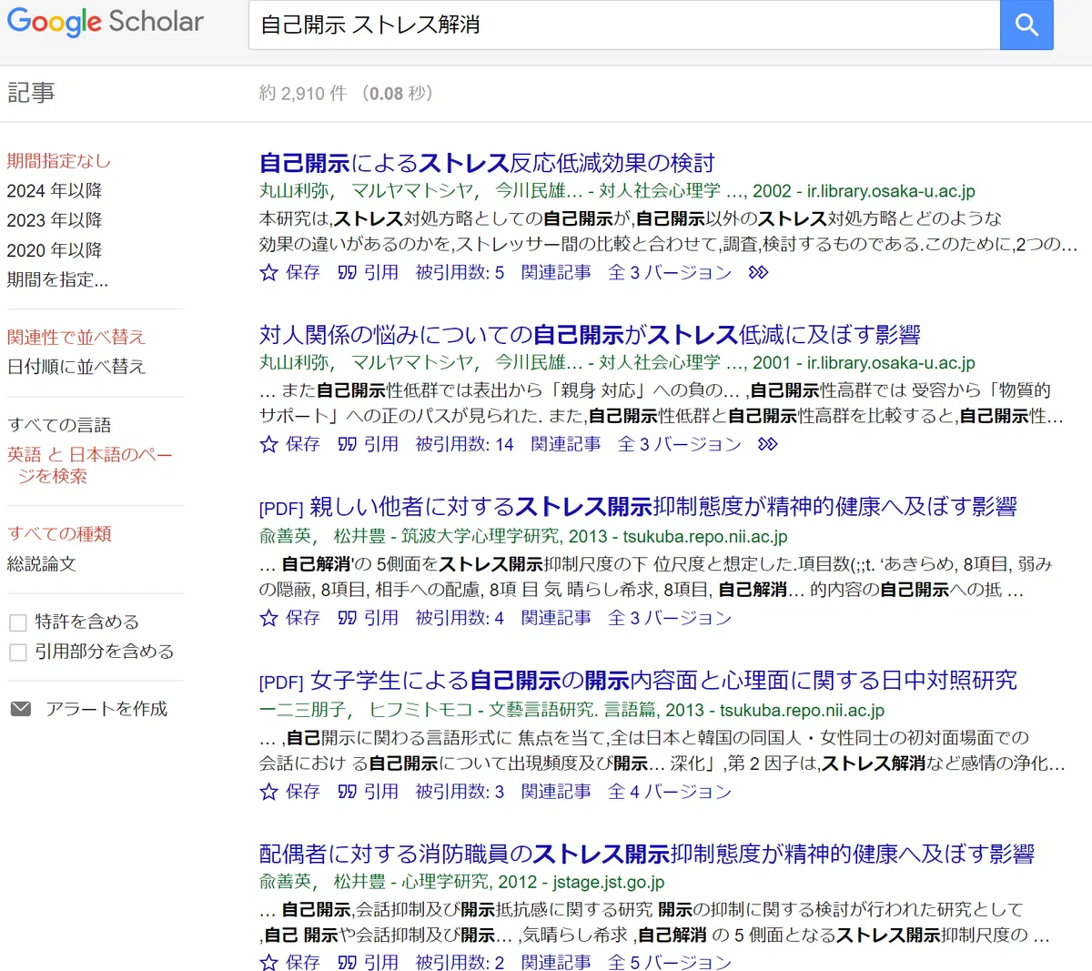Open the PDF title 女子学生による自己開示の開示内容面
Image resolution: width=1092 pixels, height=971 pixels.
pos(663,681)
